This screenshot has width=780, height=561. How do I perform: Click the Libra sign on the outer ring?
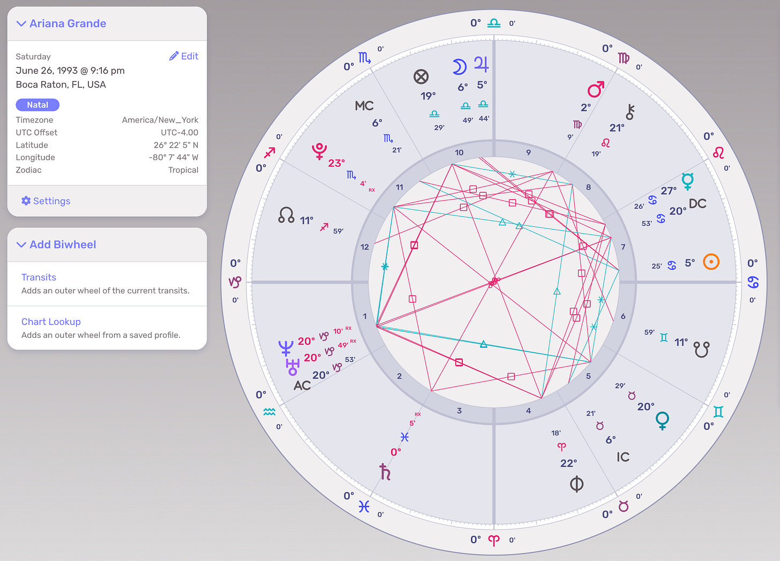(494, 23)
